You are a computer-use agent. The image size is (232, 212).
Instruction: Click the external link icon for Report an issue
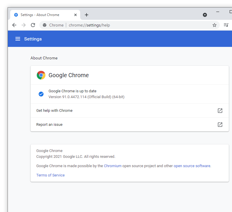220,125
